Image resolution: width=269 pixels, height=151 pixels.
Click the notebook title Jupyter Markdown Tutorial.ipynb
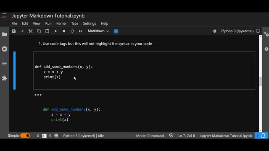point(48,16)
